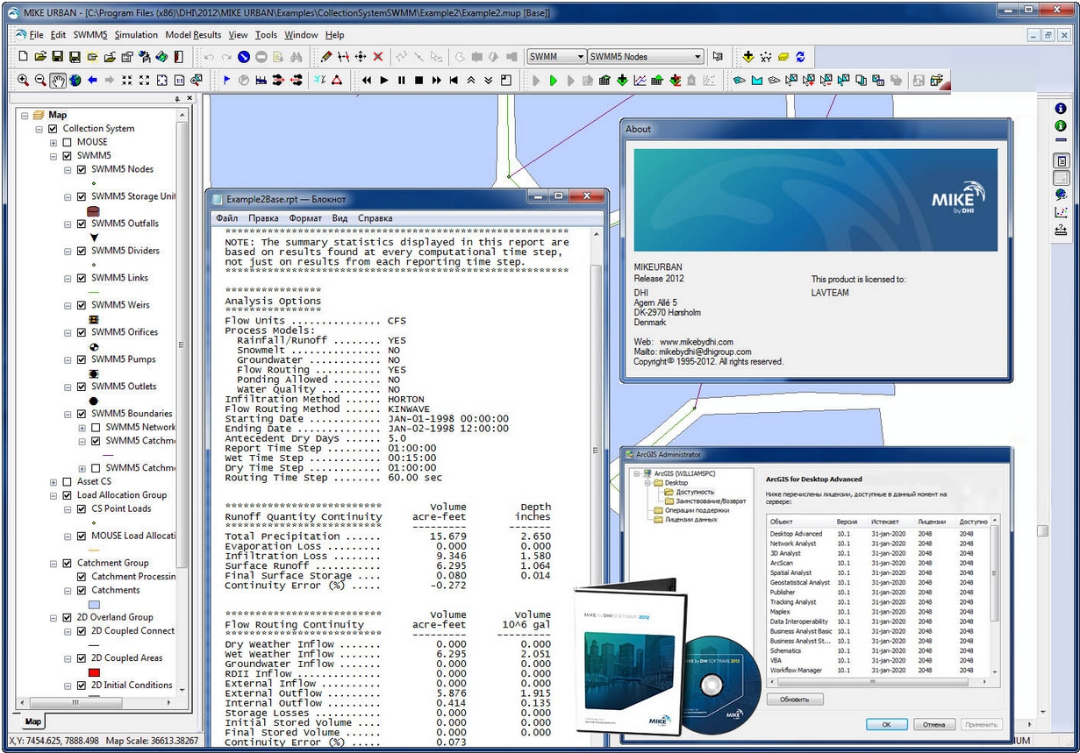Image resolution: width=1080 pixels, height=753 pixels.
Task: Collapse the Map tree root
Action: [24, 115]
